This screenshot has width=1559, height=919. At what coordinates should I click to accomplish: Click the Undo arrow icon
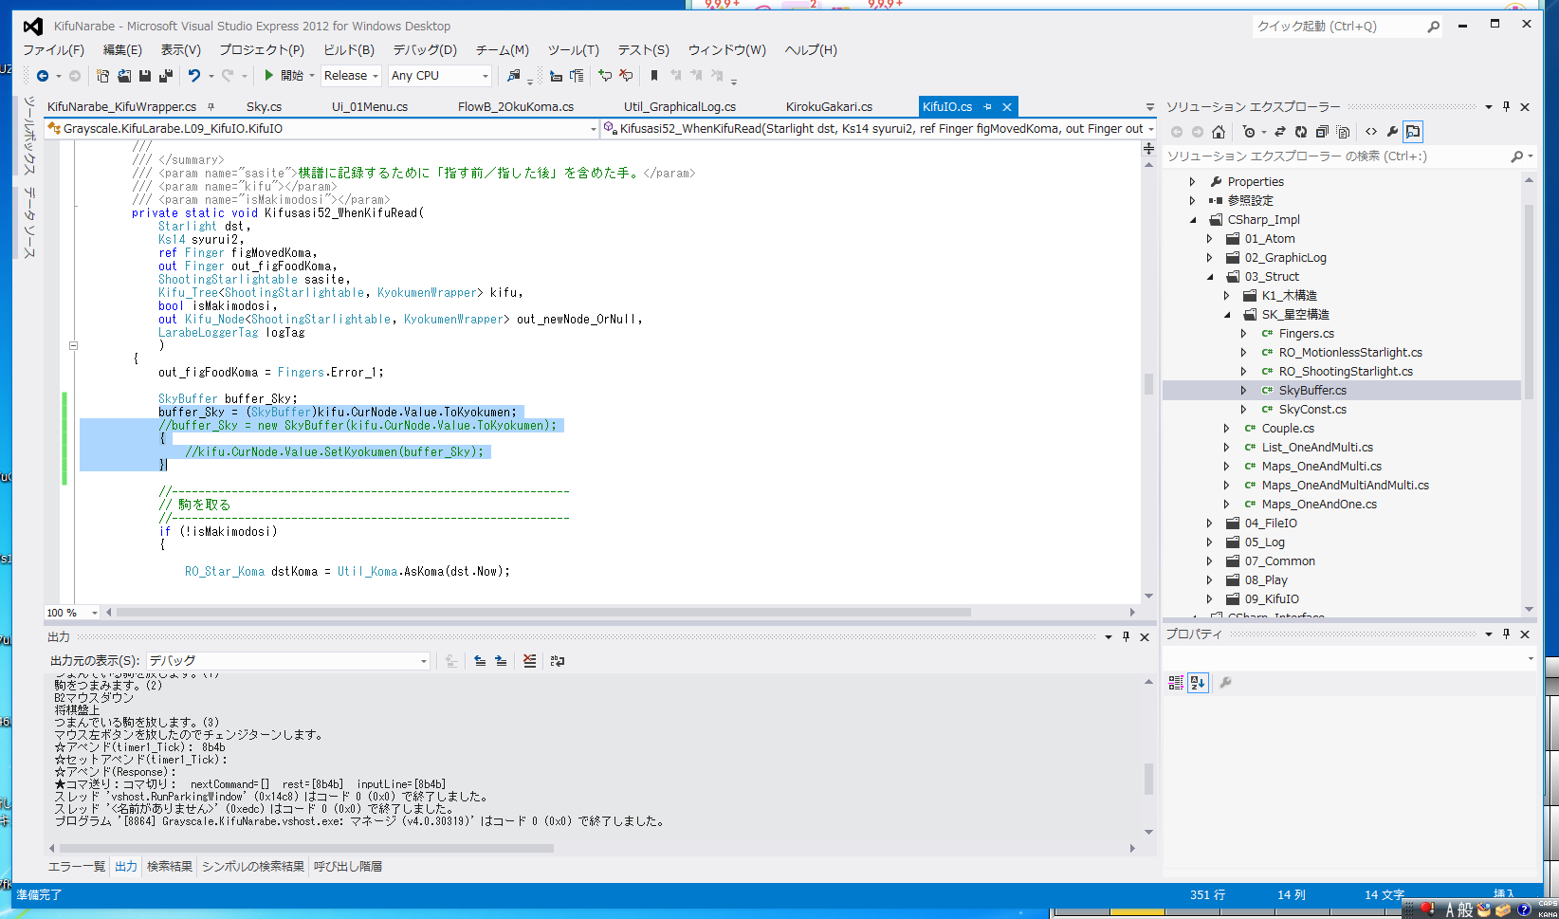coord(194,76)
